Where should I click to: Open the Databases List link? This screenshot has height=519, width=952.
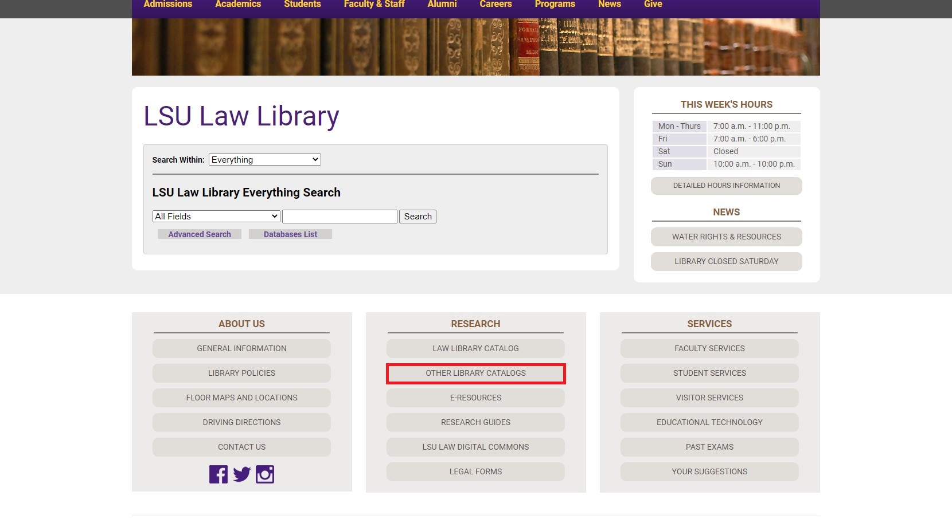290,234
